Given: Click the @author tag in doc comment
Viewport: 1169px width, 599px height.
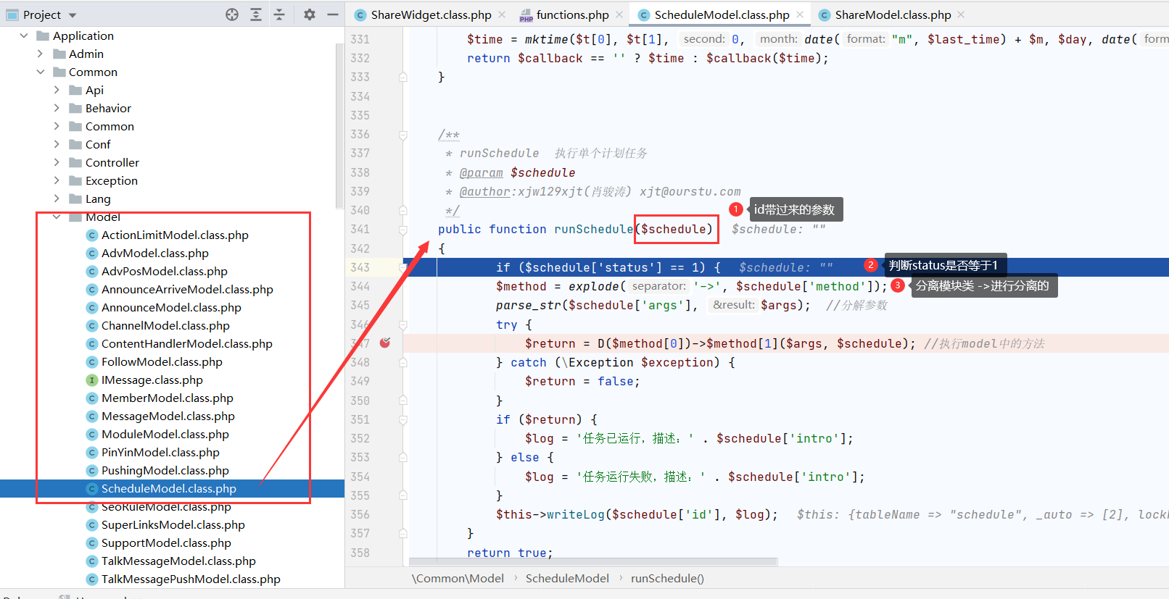Looking at the screenshot, I should tap(484, 191).
